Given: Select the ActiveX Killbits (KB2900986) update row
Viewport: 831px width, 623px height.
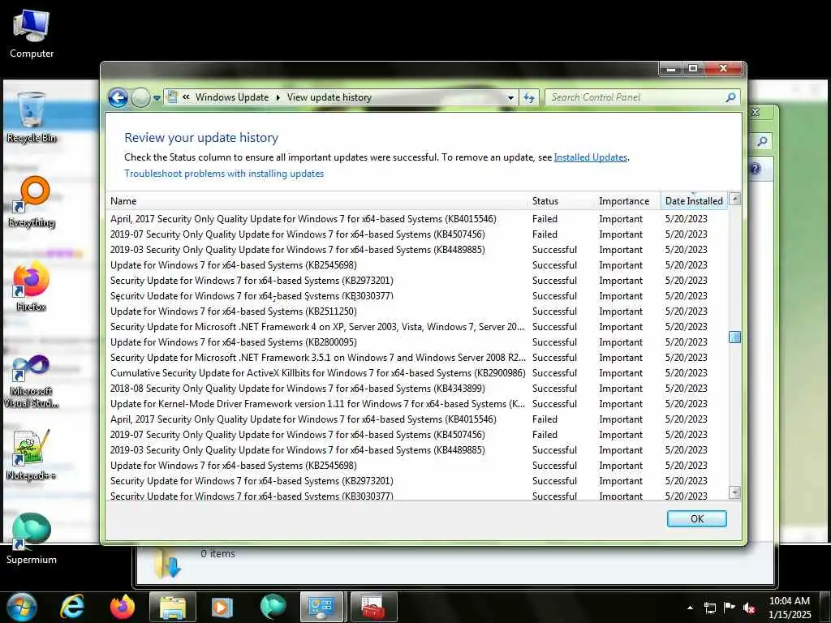Looking at the screenshot, I should [x=416, y=373].
